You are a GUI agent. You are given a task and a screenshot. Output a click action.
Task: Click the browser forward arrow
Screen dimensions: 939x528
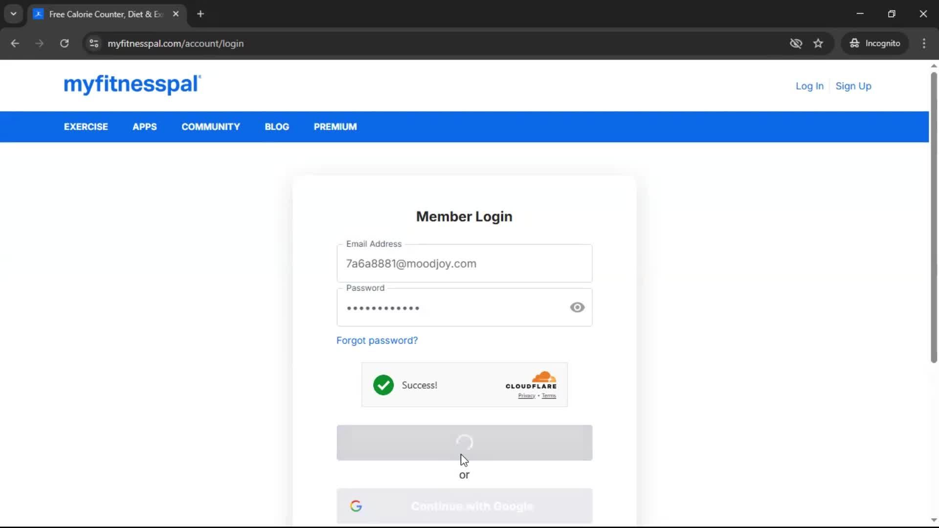[40, 44]
